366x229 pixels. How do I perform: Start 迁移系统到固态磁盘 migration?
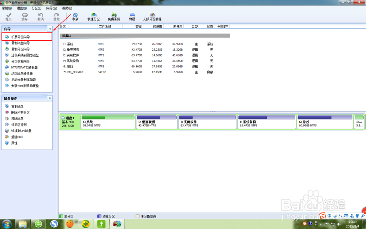[25, 55]
